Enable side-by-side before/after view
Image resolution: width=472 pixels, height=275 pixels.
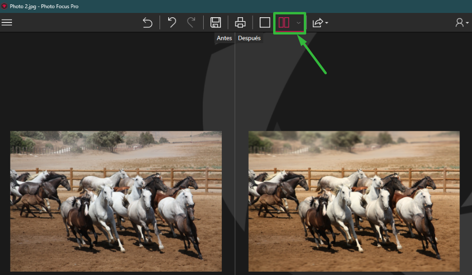tap(284, 23)
